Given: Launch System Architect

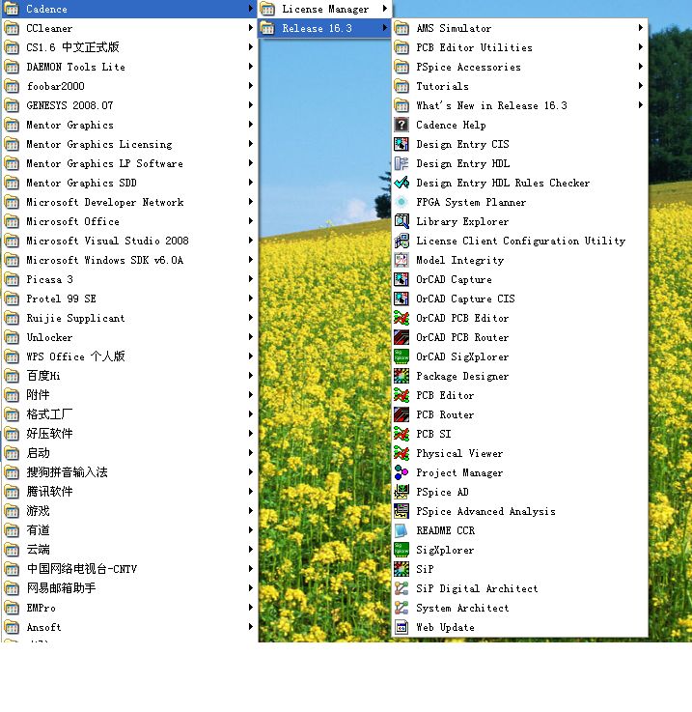Looking at the screenshot, I should coord(519,608).
